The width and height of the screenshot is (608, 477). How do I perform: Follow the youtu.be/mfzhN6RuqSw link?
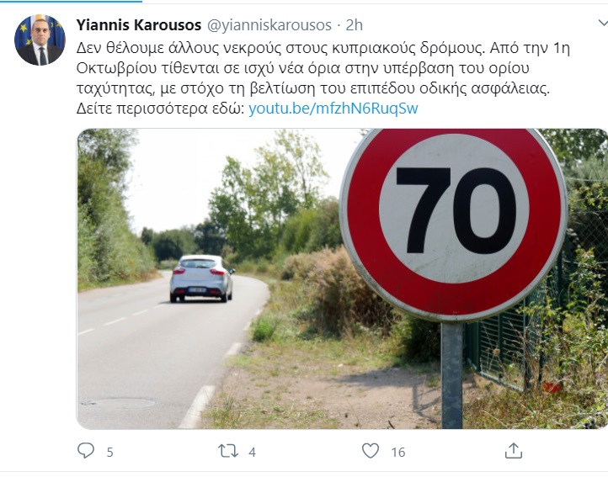(333, 109)
